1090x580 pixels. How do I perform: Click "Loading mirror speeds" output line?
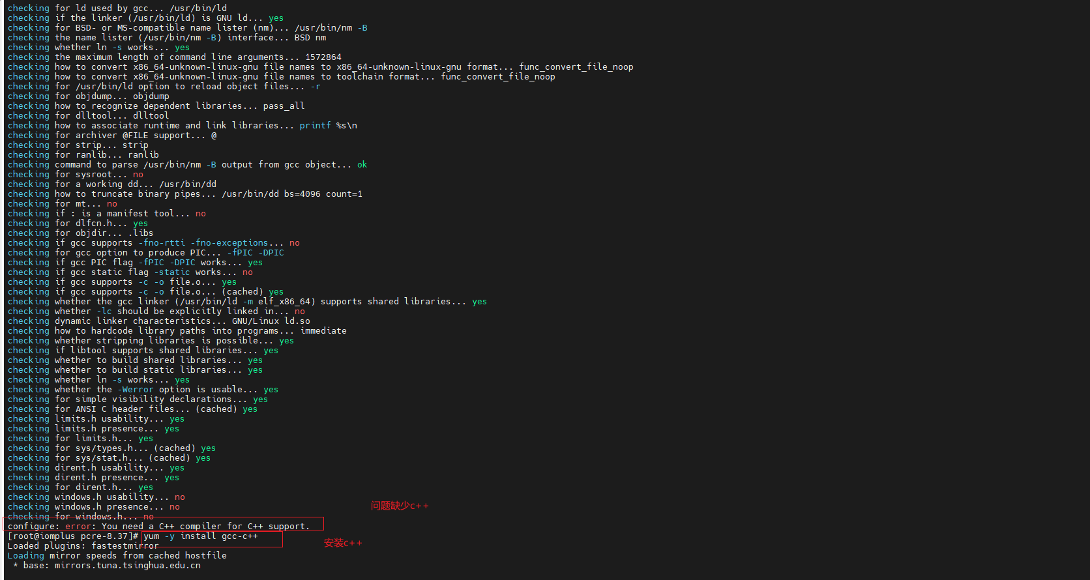(117, 556)
